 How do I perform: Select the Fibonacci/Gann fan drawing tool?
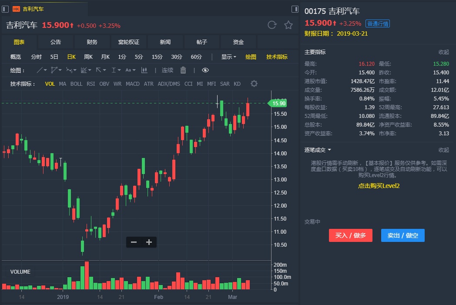tap(84, 70)
